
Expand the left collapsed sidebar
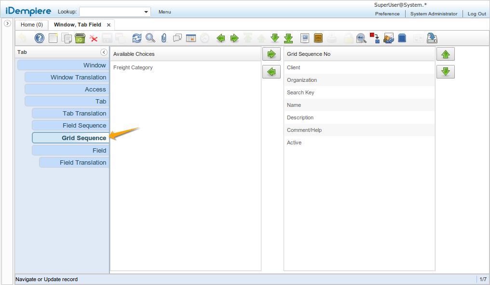click(x=7, y=24)
